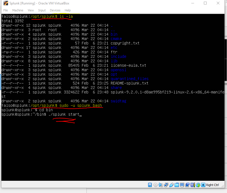
Task: Click the 'etc' directory name
Action: point(114,48)
